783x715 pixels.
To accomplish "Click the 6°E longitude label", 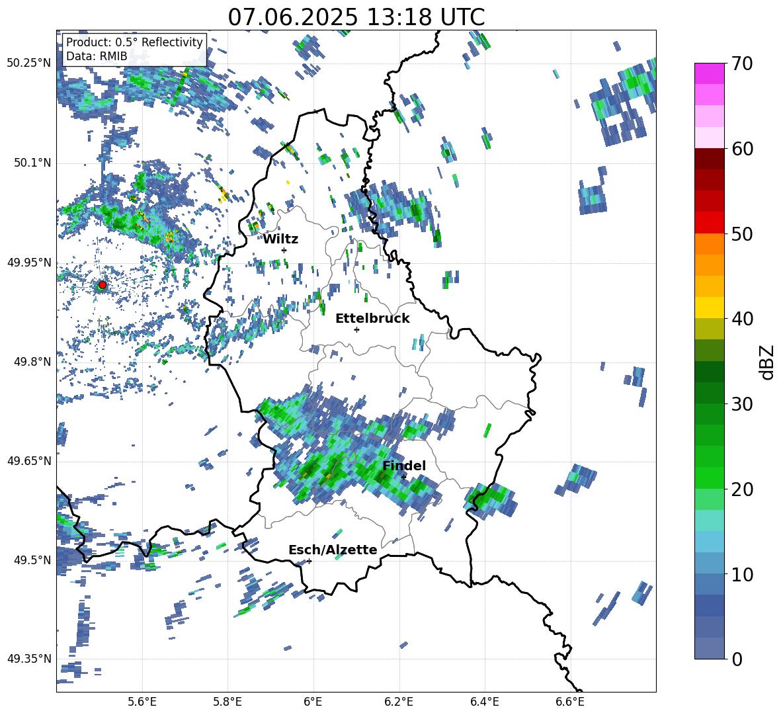I will (x=313, y=702).
